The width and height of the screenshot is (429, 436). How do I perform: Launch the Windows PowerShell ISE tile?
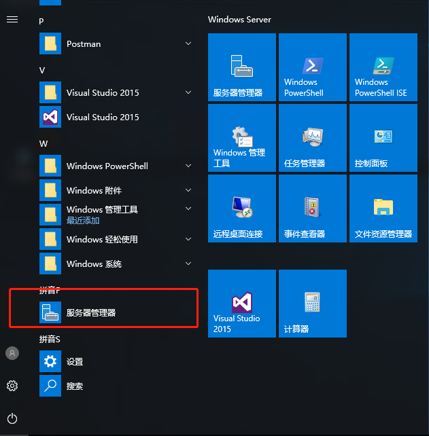[x=383, y=67]
